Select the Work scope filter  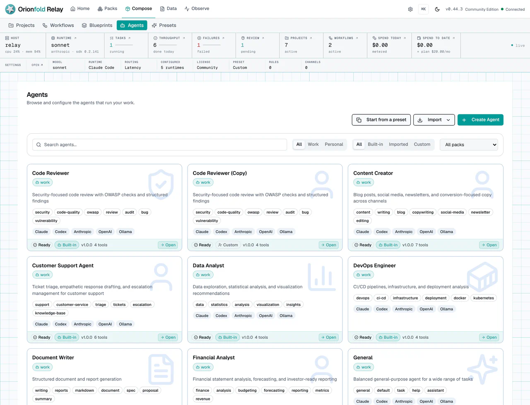coord(313,145)
